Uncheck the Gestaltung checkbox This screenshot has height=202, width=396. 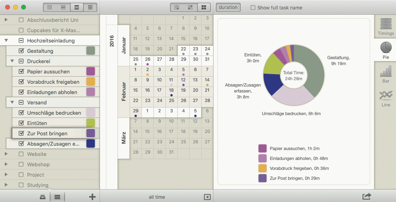point(21,51)
